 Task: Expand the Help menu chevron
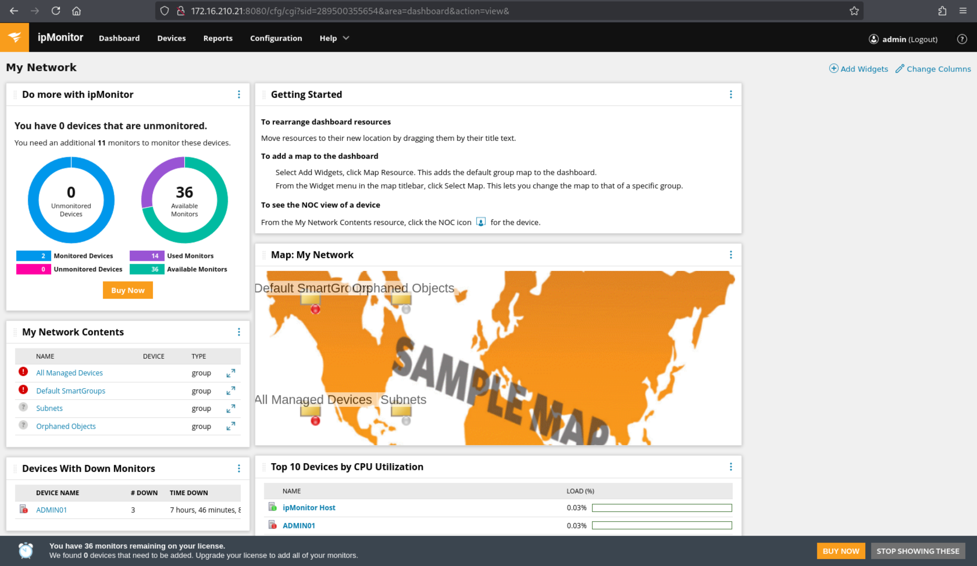[346, 38]
